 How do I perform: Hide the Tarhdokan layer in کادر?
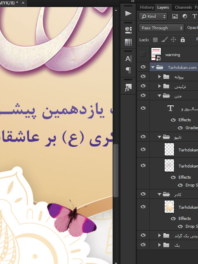tap(143, 207)
